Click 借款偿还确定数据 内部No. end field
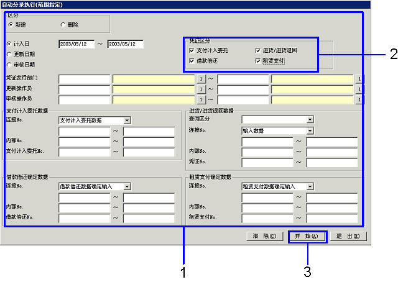The width and height of the screenshot is (398, 282). click(149, 207)
